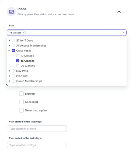Check the 20 Classes checkbox
This screenshot has height=159, width=131.
coord(18,66)
